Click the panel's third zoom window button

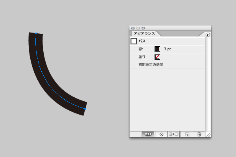[x=143, y=28]
